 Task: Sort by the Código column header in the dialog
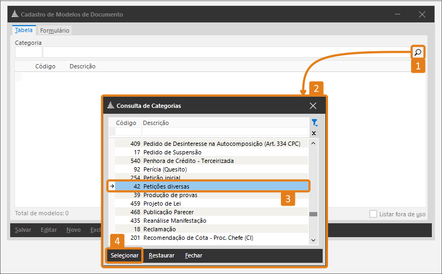click(x=126, y=123)
